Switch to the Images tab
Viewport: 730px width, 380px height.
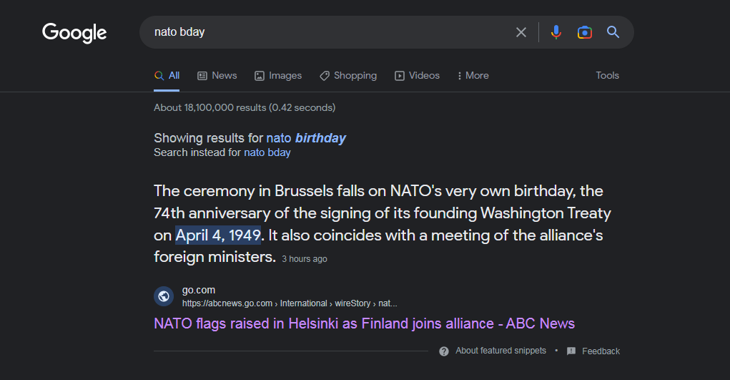(278, 76)
